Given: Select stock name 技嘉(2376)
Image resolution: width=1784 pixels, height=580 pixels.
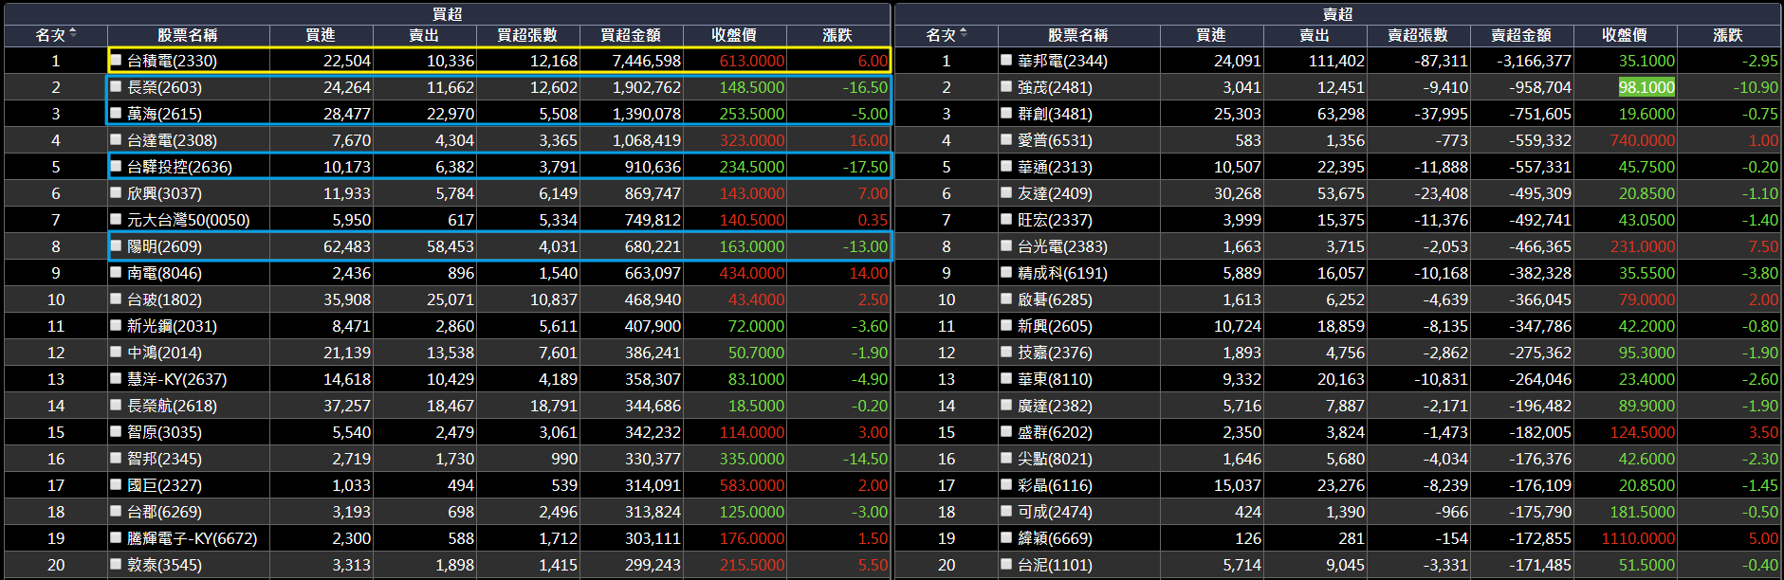Looking at the screenshot, I should pyautogui.click(x=1055, y=353).
